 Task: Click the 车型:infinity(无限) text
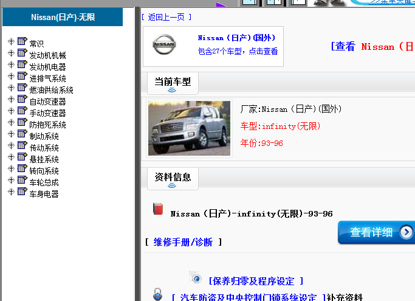(x=280, y=126)
